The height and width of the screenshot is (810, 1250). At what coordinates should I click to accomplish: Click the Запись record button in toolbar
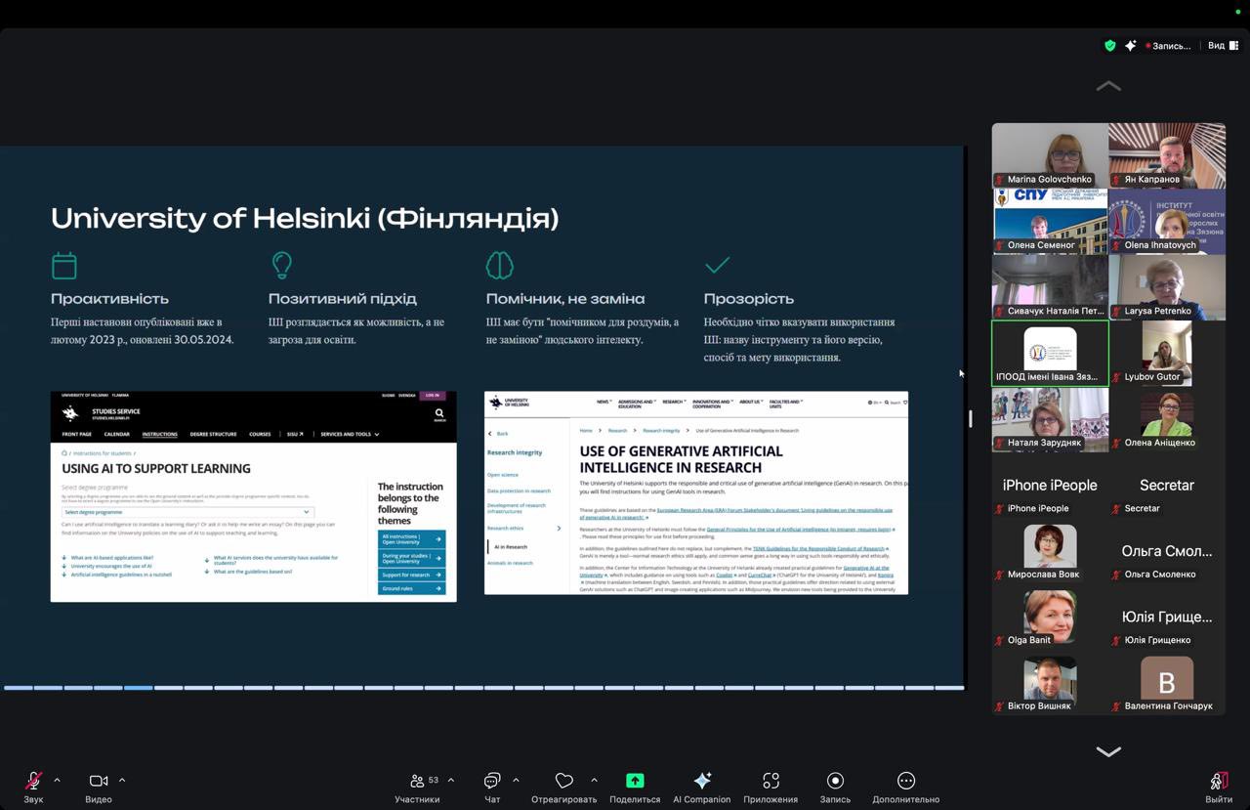[835, 787]
